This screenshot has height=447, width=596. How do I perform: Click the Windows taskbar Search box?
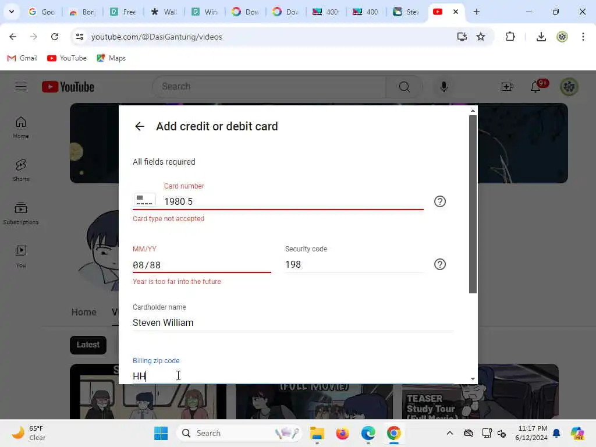click(239, 433)
